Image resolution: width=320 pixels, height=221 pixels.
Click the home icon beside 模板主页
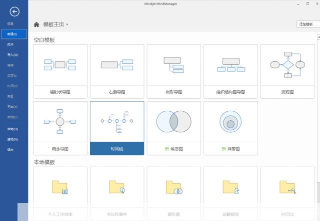pos(36,24)
